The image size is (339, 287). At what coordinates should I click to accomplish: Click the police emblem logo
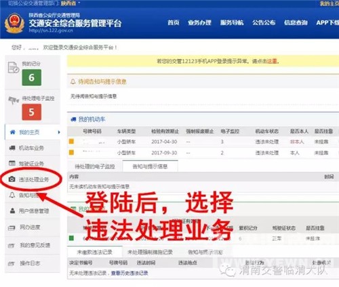(15, 23)
